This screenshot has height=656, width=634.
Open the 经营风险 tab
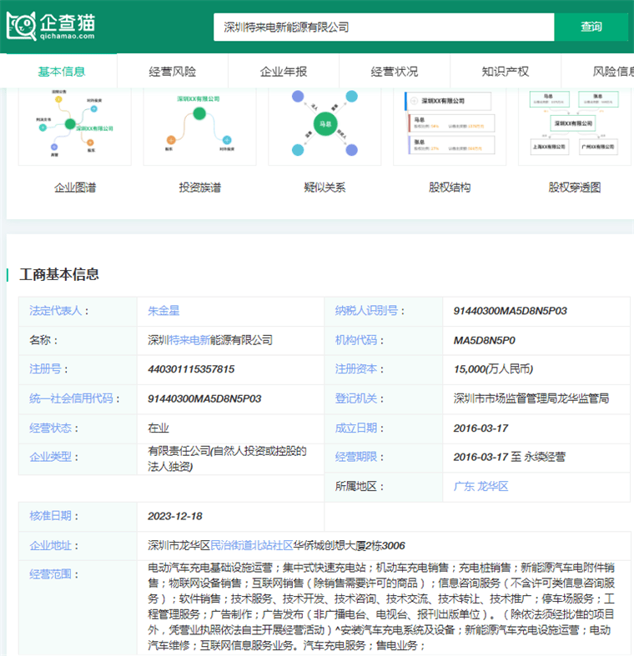173,72
